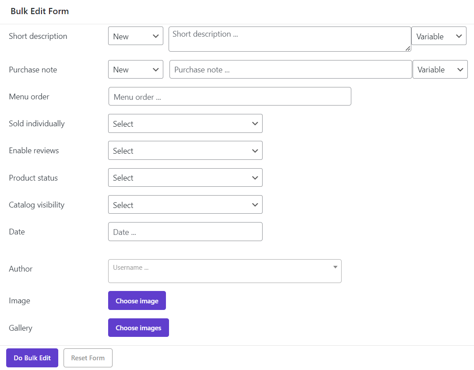
Task: Click the Short description text area
Action: tap(290, 39)
